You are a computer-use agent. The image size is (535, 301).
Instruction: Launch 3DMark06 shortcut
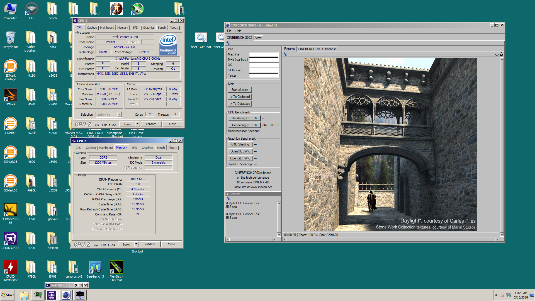click(x=10, y=183)
